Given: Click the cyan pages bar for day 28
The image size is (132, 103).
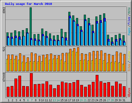Looking at the screenshot, I should 113,44.
